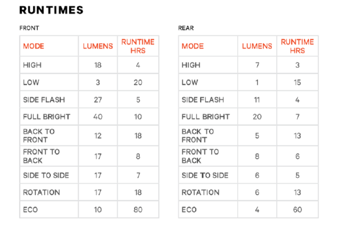The height and width of the screenshot is (225, 342).
Task: Click the front SIDE FLASH lumens value 27
Action: [x=98, y=100]
